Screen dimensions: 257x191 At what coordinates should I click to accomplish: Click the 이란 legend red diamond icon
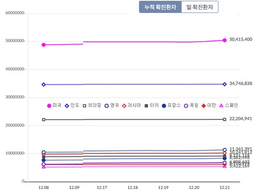204,106
